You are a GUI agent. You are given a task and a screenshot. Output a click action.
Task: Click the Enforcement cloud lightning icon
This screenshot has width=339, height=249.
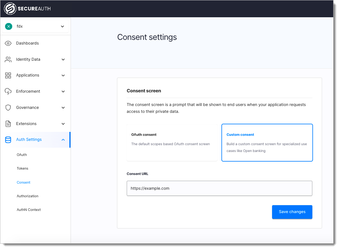[8, 92]
